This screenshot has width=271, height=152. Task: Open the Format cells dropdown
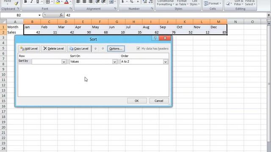tap(213, 3)
